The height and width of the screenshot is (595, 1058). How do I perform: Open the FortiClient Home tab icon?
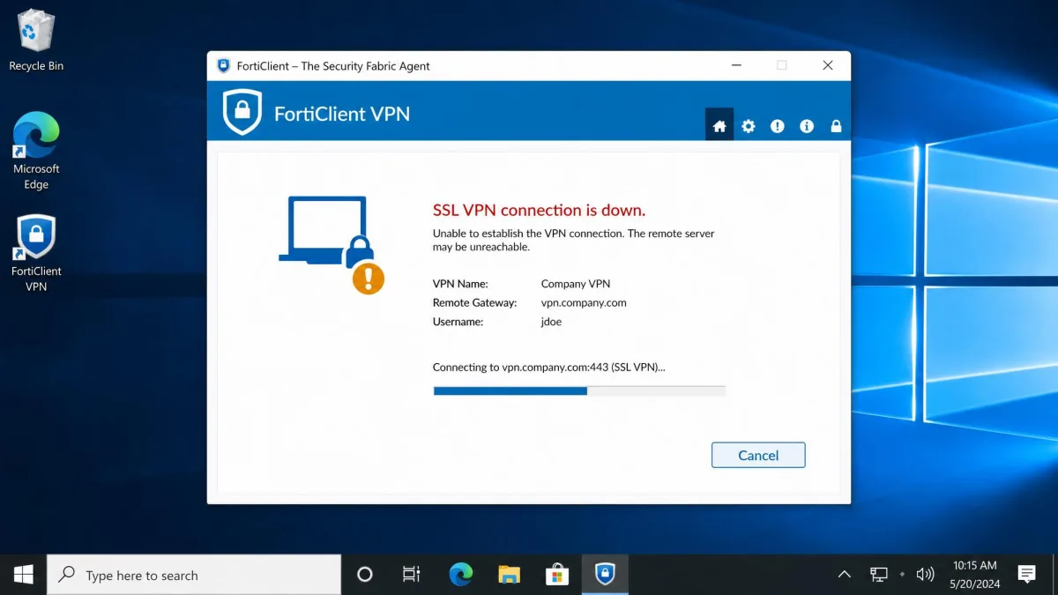click(719, 126)
